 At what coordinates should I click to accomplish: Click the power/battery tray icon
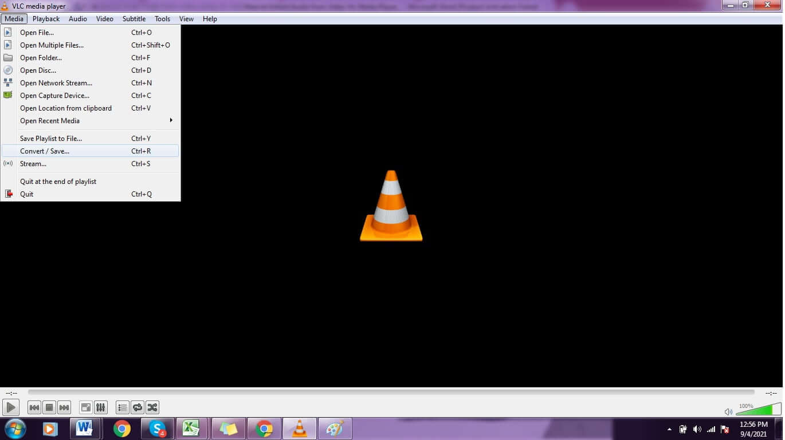[683, 429]
